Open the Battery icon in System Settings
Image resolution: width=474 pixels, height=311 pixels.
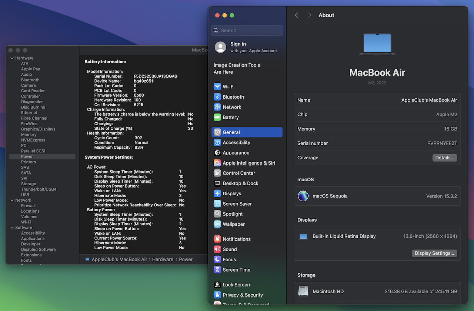coord(217,117)
